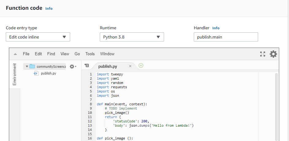Toggle fullscreen editor mode icon

263,54
